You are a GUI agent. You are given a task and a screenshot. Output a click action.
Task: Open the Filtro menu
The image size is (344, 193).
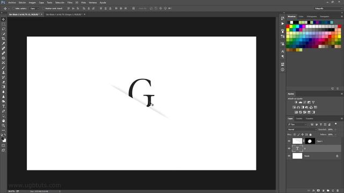tap(70, 3)
